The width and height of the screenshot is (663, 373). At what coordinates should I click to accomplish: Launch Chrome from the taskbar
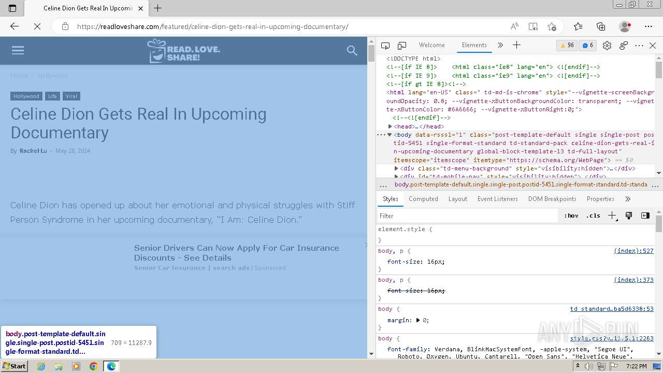93,366
